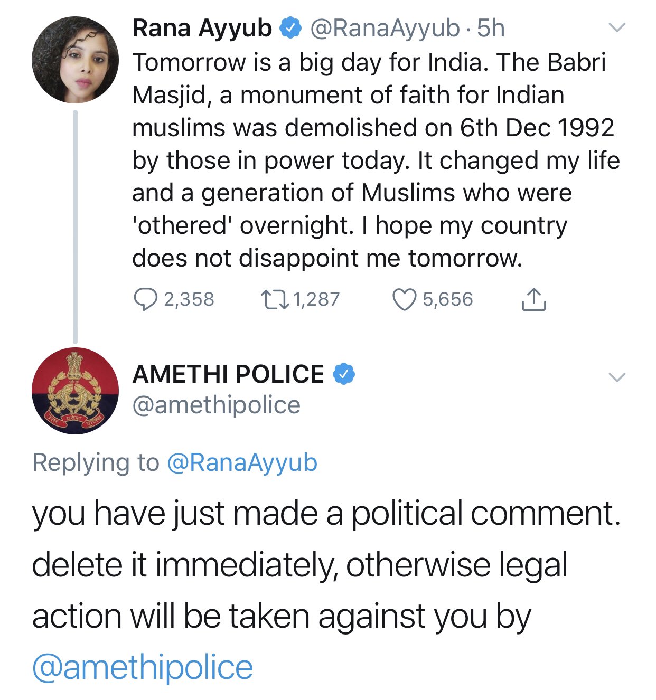Click the grey @RanaAyyub handle in the tweet header
The height and width of the screenshot is (700, 656).
click(x=385, y=29)
